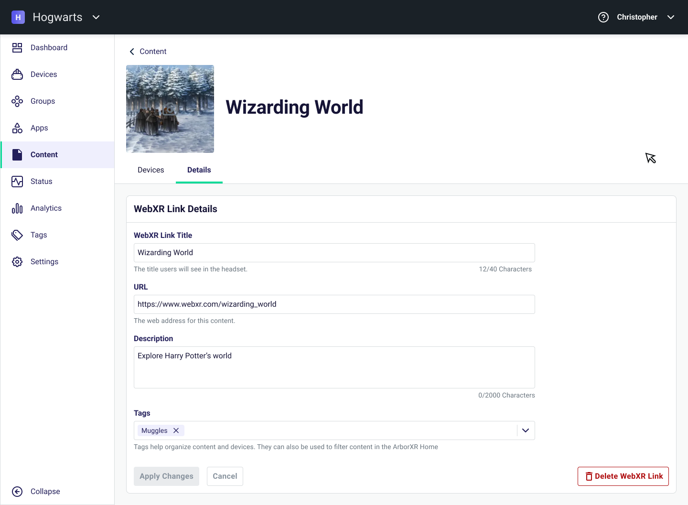
Task: Click the Tags multi-select field
Action: (x=334, y=430)
